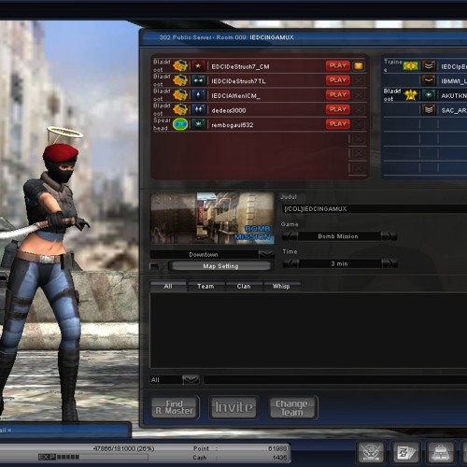
Task: Toggle slot close box on IEDCIDeStruch7TL row
Action: click(x=359, y=80)
